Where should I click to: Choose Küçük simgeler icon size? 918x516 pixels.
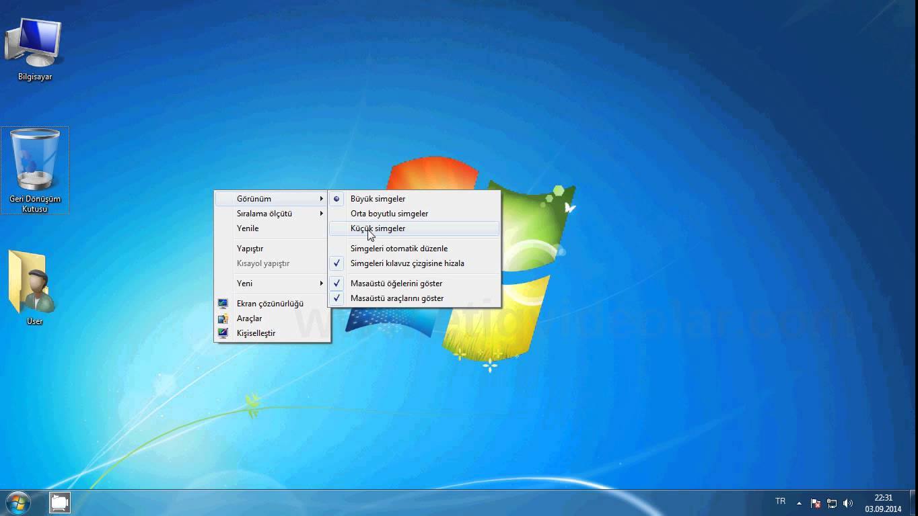pos(414,228)
